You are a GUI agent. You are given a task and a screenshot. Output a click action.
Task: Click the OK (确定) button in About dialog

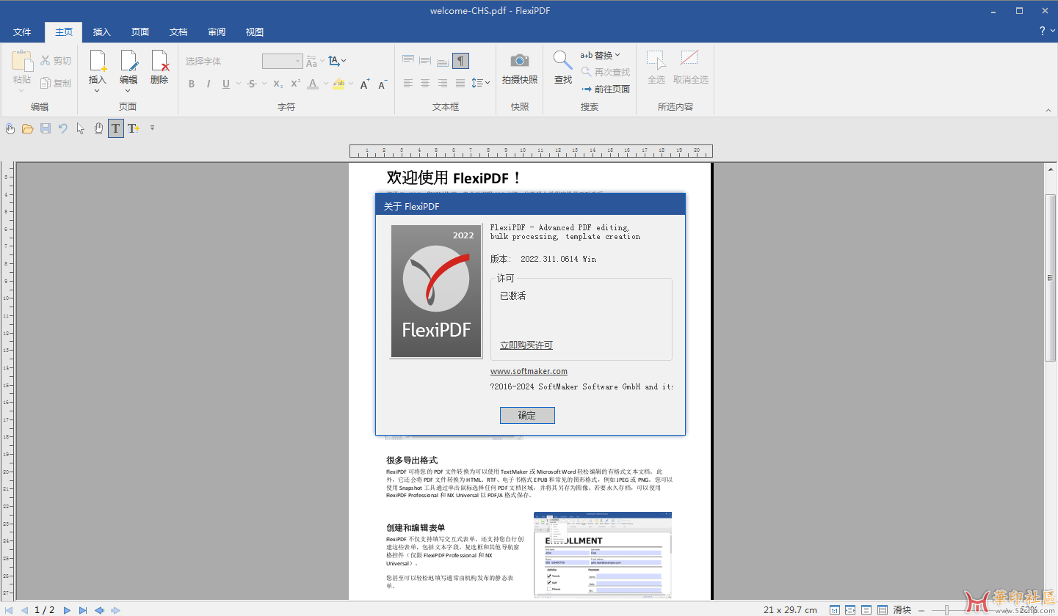pos(527,415)
